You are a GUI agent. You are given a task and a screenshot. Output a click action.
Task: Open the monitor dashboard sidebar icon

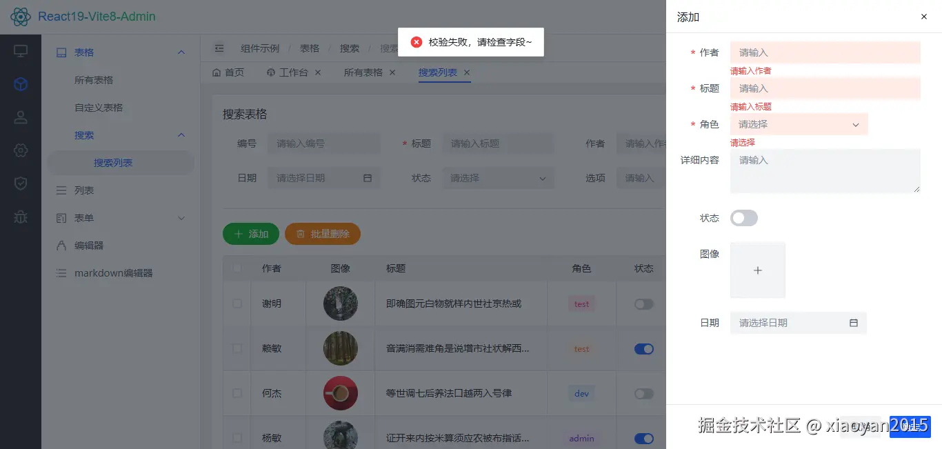[x=21, y=51]
